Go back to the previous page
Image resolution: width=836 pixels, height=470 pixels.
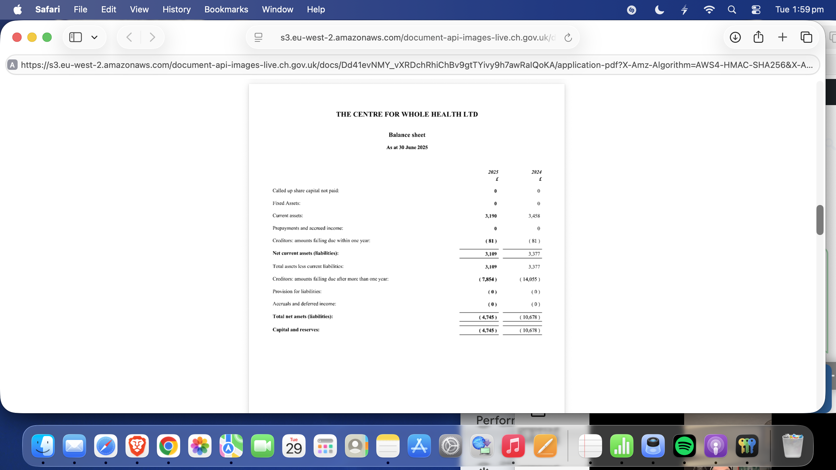point(129,37)
